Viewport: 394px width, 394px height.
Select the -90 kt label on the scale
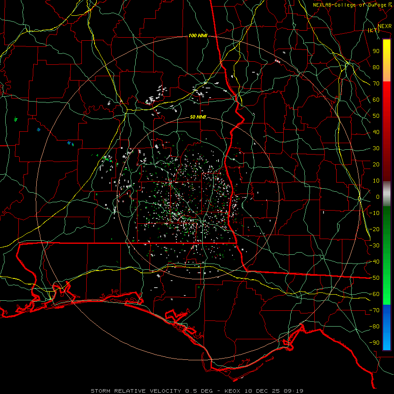pos(374,343)
